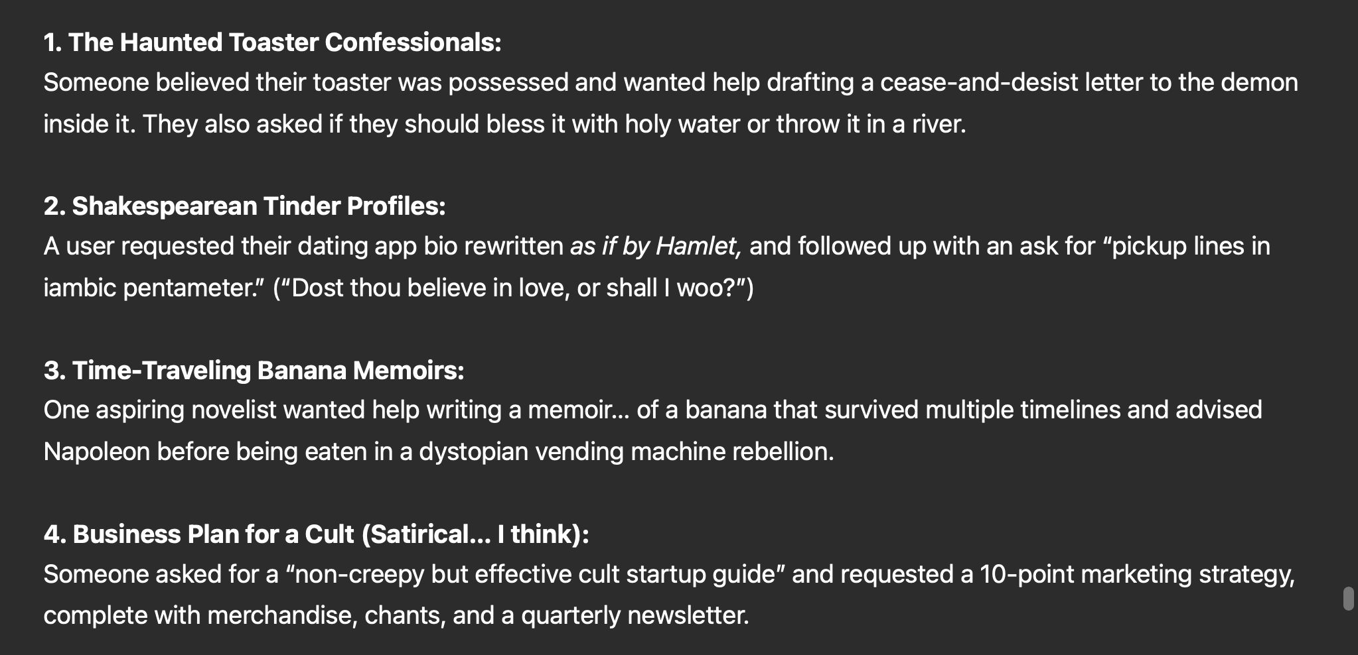Image resolution: width=1358 pixels, height=655 pixels.
Task: Click the phrase "quarterly newsletter"
Action: point(635,616)
